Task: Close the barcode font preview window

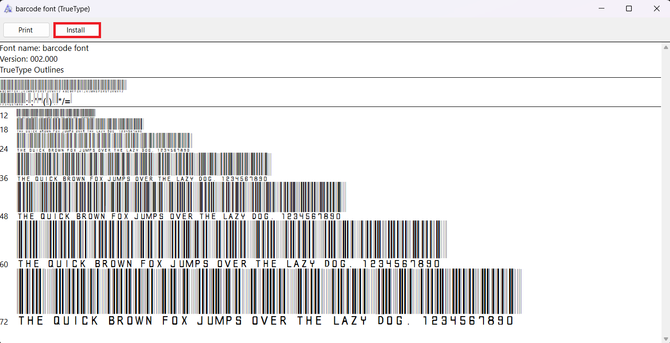Action: [656, 8]
